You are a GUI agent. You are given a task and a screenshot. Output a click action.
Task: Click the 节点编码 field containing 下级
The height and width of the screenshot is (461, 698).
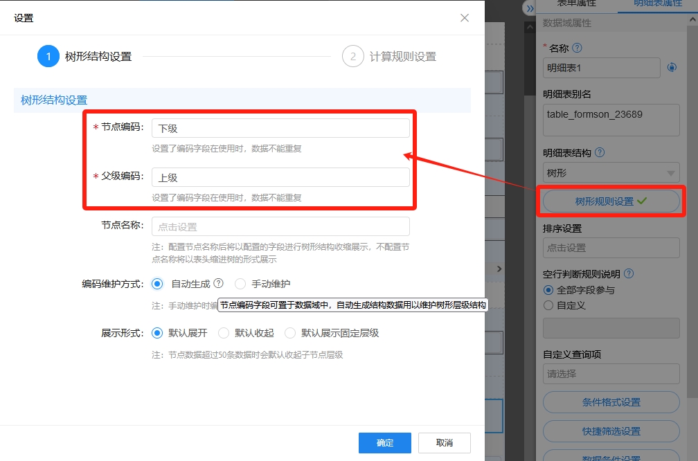pyautogui.click(x=280, y=128)
